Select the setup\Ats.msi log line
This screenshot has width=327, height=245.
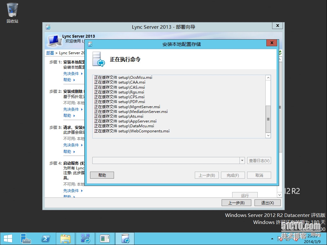[119, 116]
